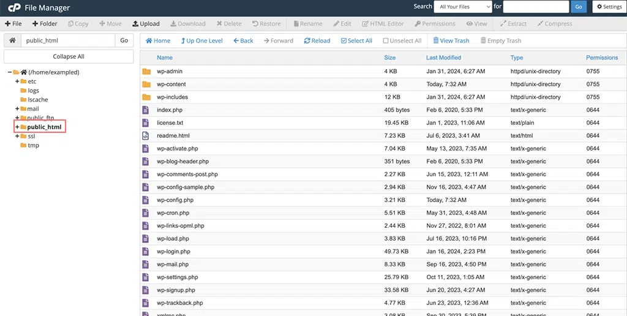Click the Extract toolbar button

click(513, 24)
